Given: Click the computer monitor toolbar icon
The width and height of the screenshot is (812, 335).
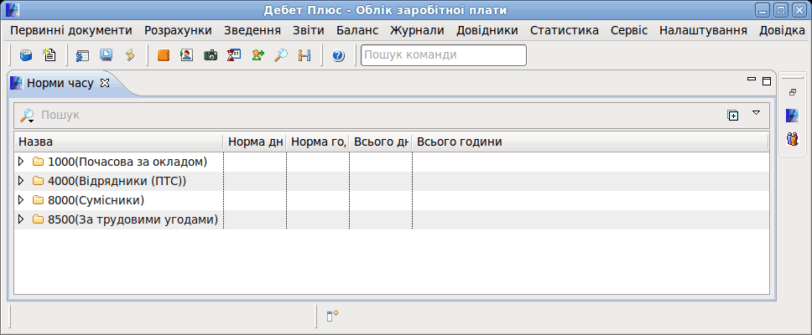Looking at the screenshot, I should pos(107,55).
